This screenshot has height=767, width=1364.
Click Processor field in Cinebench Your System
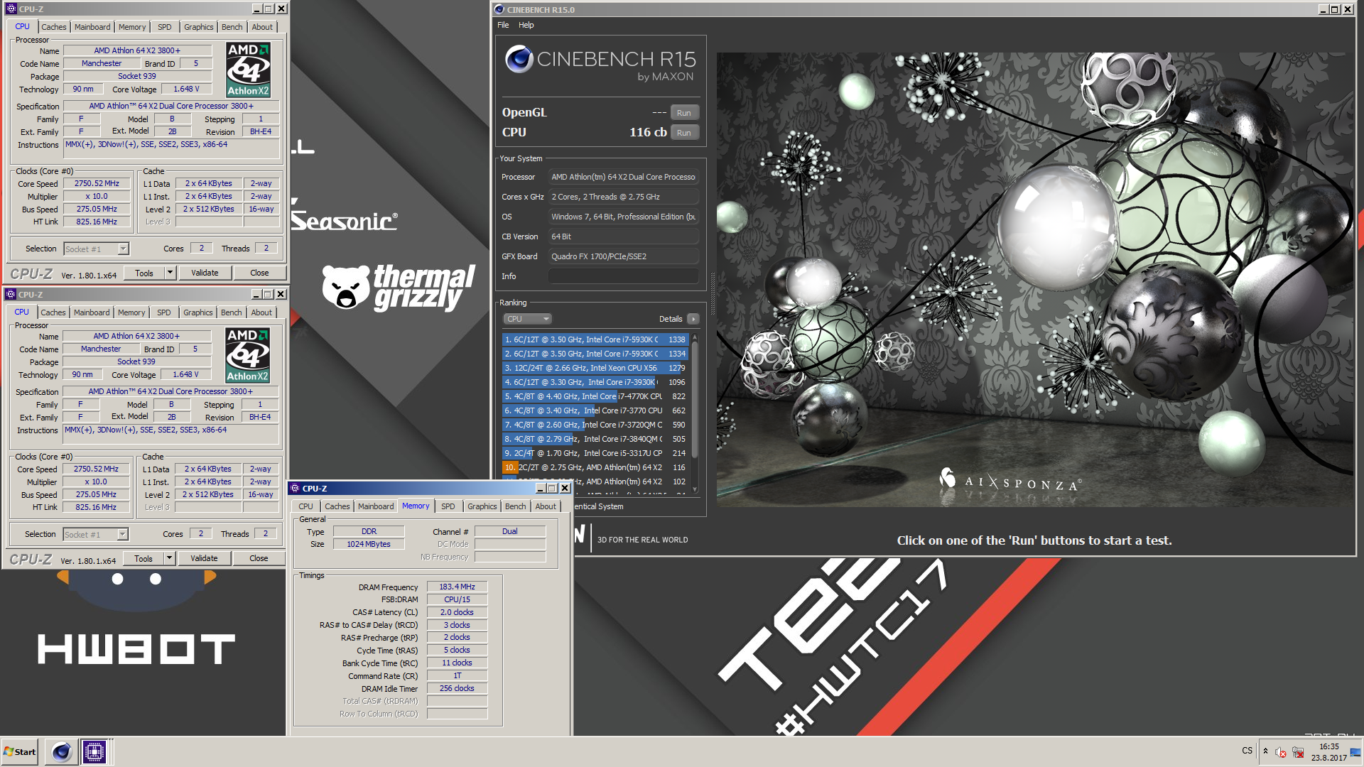(623, 177)
